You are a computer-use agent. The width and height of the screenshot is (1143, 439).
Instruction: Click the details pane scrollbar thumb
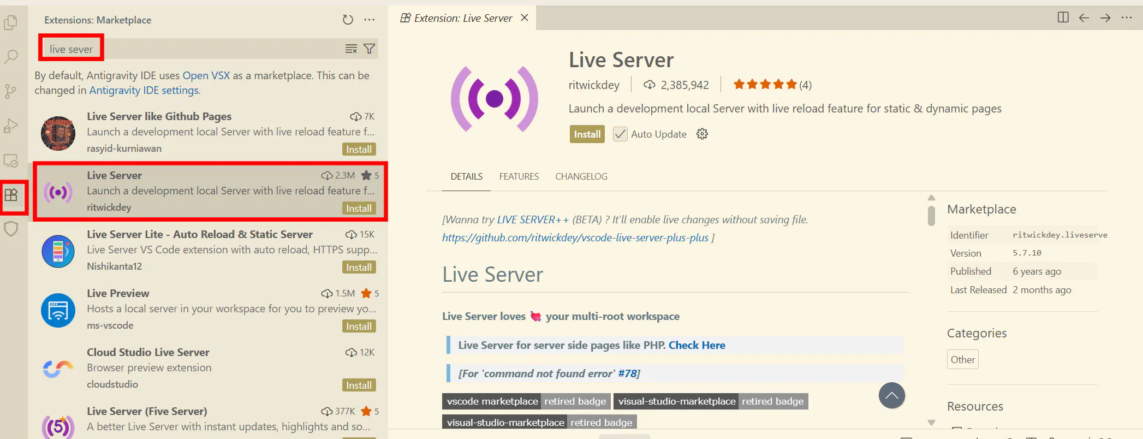tap(932, 215)
